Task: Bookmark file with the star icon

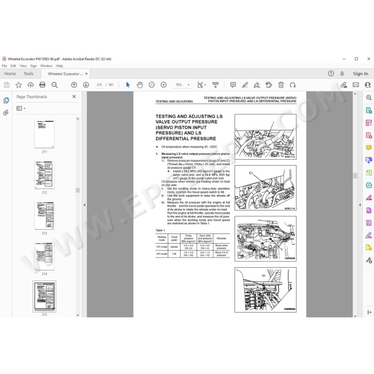Action: point(19,85)
